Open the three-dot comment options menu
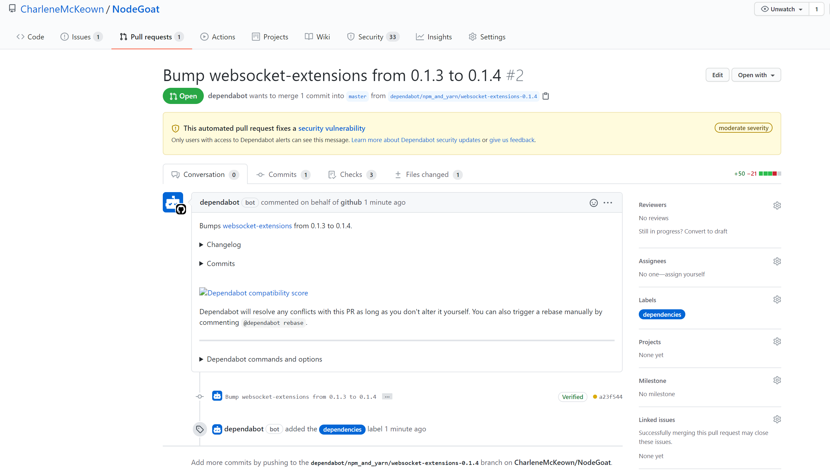The image size is (830, 473). coord(607,203)
